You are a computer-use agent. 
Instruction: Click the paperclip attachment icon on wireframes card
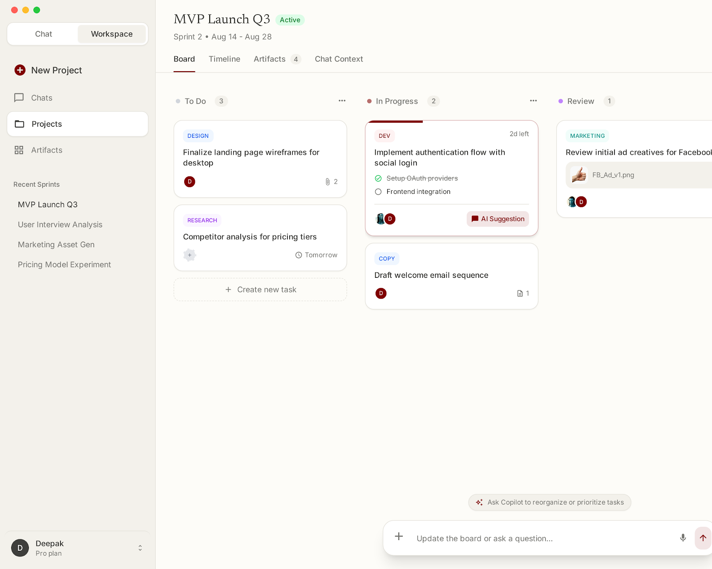point(328,182)
